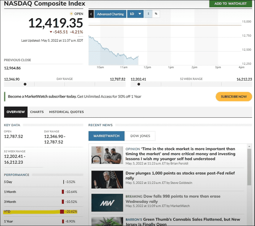Add NASDAQ index to watchlist
The image size is (255, 226).
(x=230, y=4)
